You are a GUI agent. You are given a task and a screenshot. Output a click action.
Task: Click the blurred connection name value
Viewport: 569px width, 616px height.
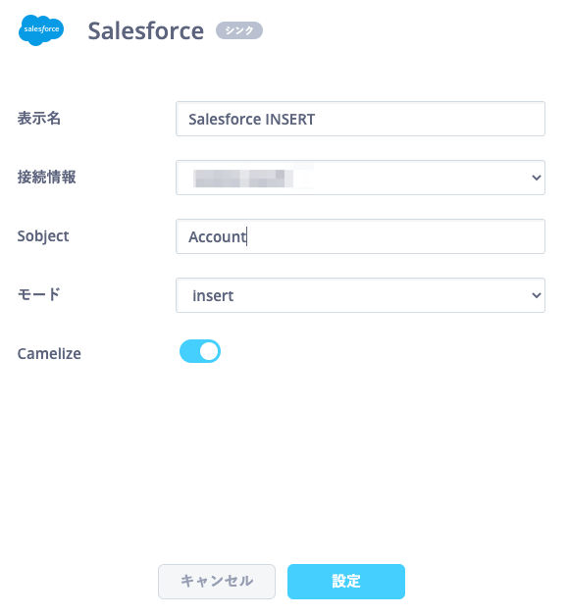[x=243, y=178]
